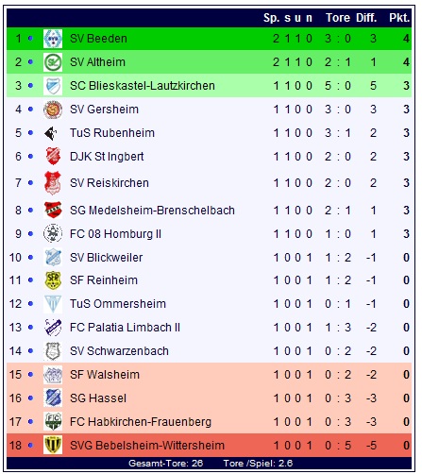Click the Tore column header
This screenshot has height=474, width=422.
(x=338, y=18)
